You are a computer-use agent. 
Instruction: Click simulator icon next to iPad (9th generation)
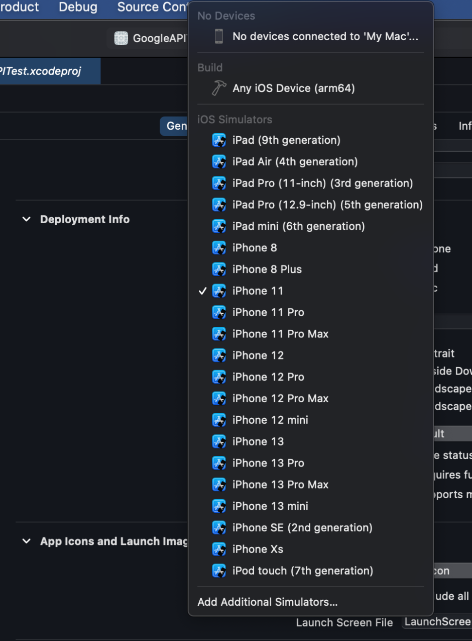219,140
